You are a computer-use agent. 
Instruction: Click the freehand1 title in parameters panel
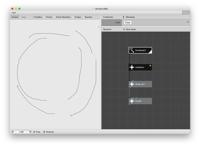tap(108, 17)
